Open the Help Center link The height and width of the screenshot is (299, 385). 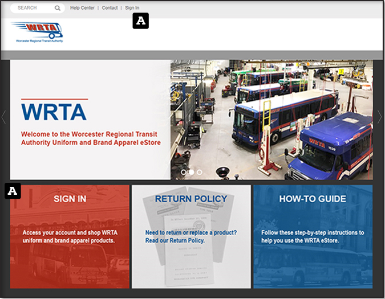(x=83, y=8)
